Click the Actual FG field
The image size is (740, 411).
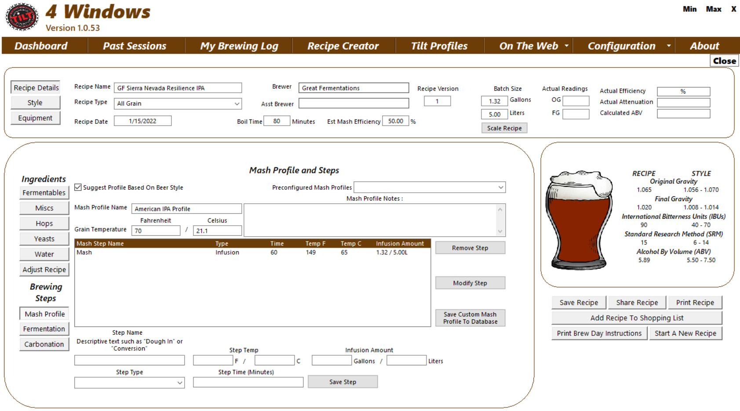pyautogui.click(x=576, y=114)
